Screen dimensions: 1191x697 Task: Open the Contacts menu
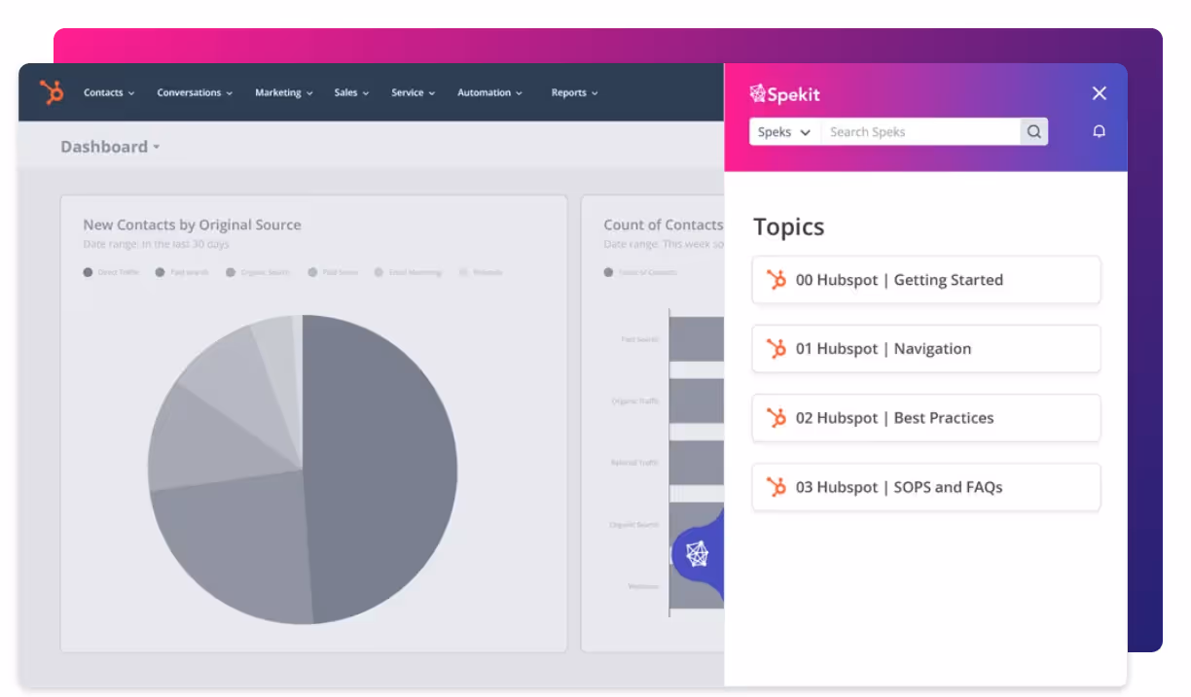pos(109,93)
